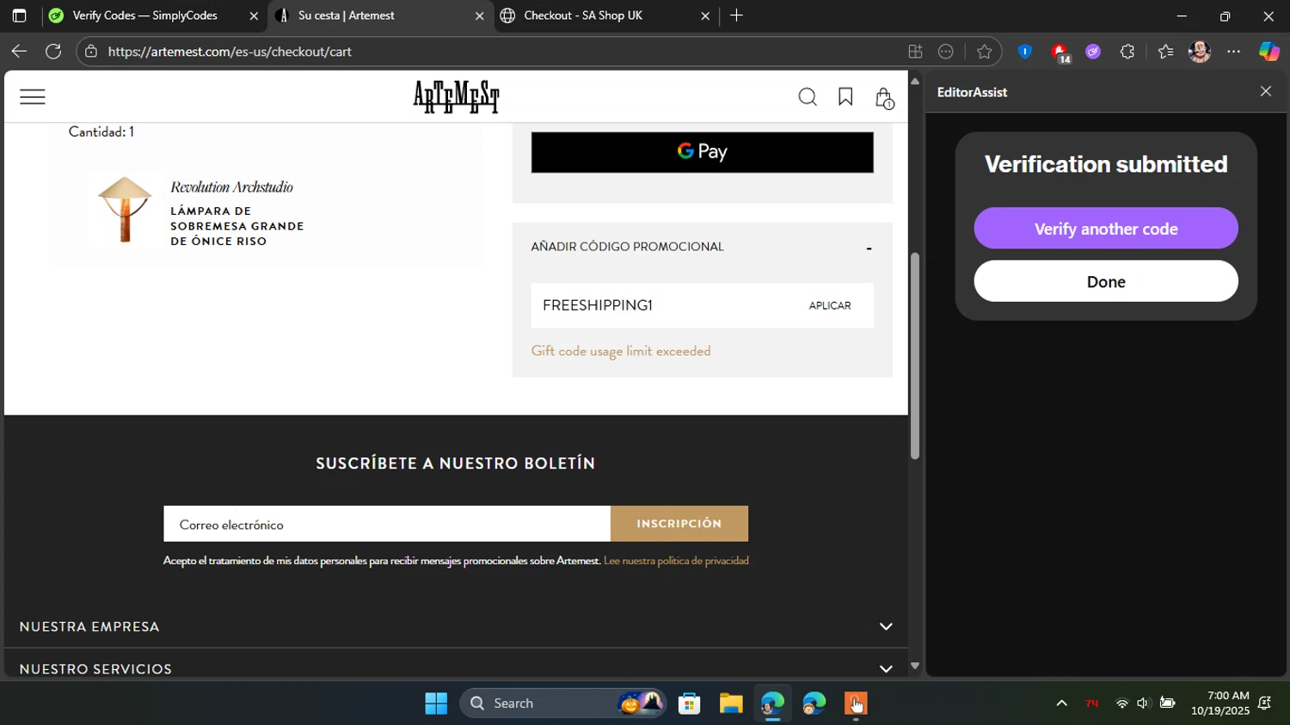Viewport: 1290px width, 725px height.
Task: Open the Artemest search icon
Action: [x=808, y=97]
